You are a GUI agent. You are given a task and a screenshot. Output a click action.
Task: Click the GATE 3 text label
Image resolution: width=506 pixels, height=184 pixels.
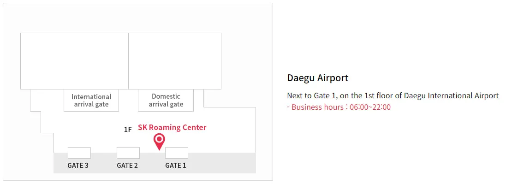click(78, 166)
